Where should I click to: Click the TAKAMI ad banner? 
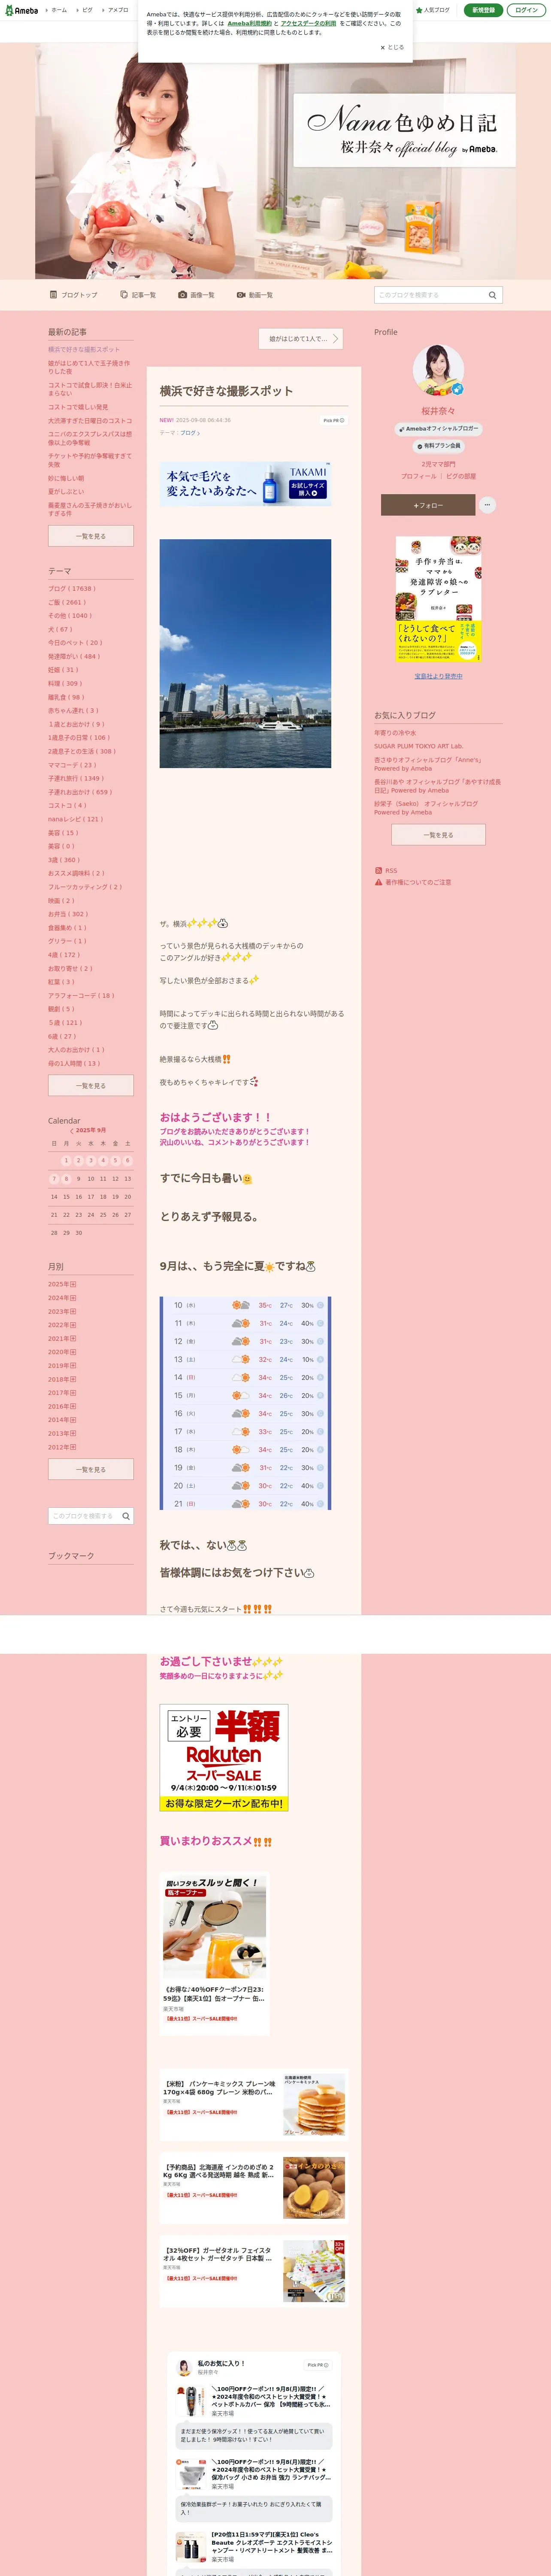tap(245, 483)
